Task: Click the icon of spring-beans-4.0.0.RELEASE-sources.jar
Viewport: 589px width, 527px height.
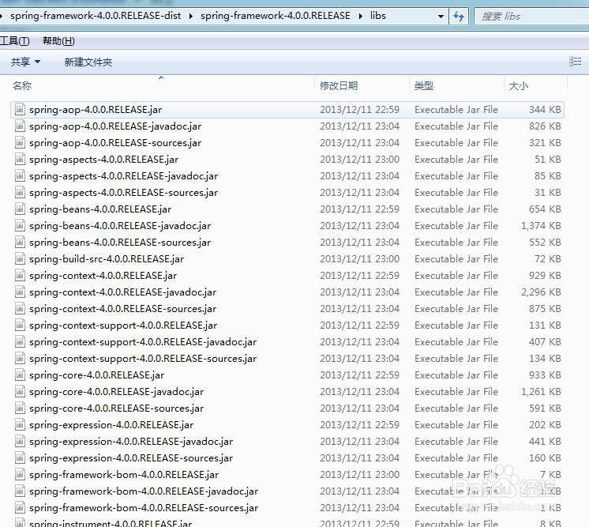Action: pyautogui.click(x=20, y=242)
